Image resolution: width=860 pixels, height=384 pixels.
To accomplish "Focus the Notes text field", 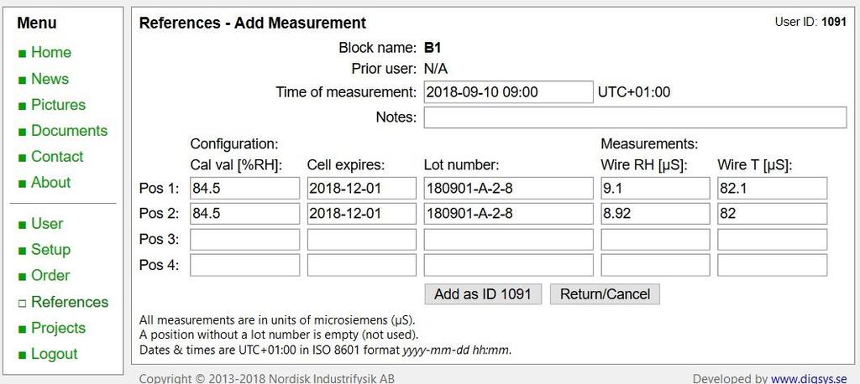I will click(x=634, y=117).
